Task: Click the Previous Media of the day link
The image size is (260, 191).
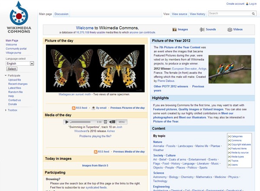Action: click(x=129, y=152)
